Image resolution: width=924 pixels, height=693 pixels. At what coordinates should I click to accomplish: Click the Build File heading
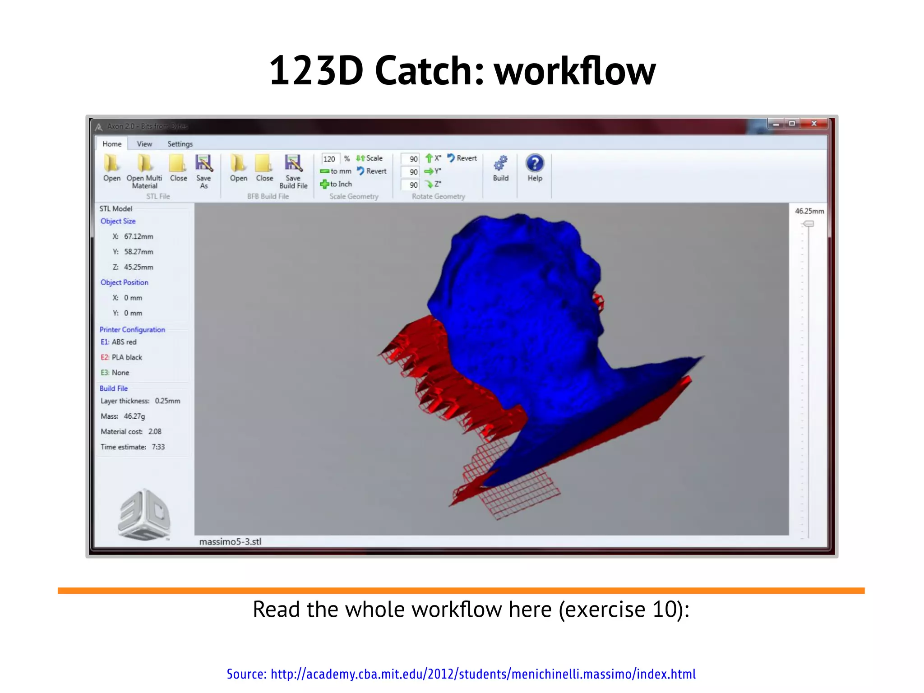pyautogui.click(x=114, y=388)
